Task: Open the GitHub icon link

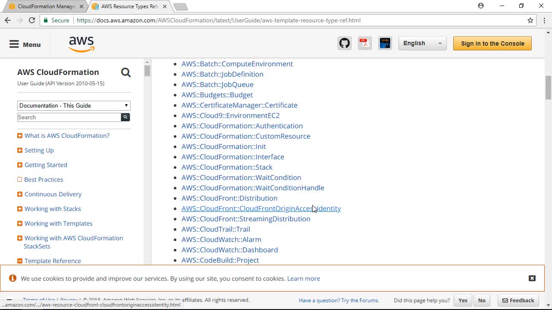Action: (345, 43)
